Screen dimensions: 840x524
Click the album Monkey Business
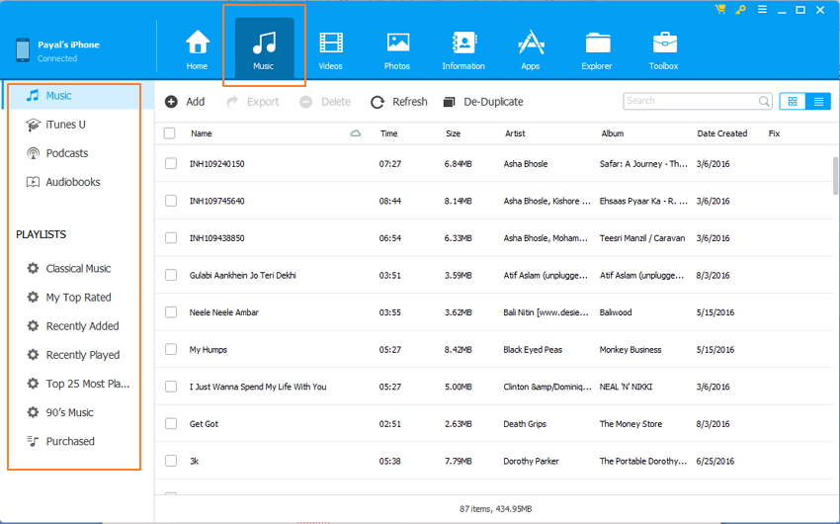(630, 349)
